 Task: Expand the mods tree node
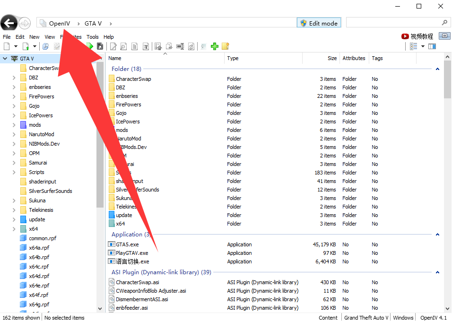tap(14, 125)
